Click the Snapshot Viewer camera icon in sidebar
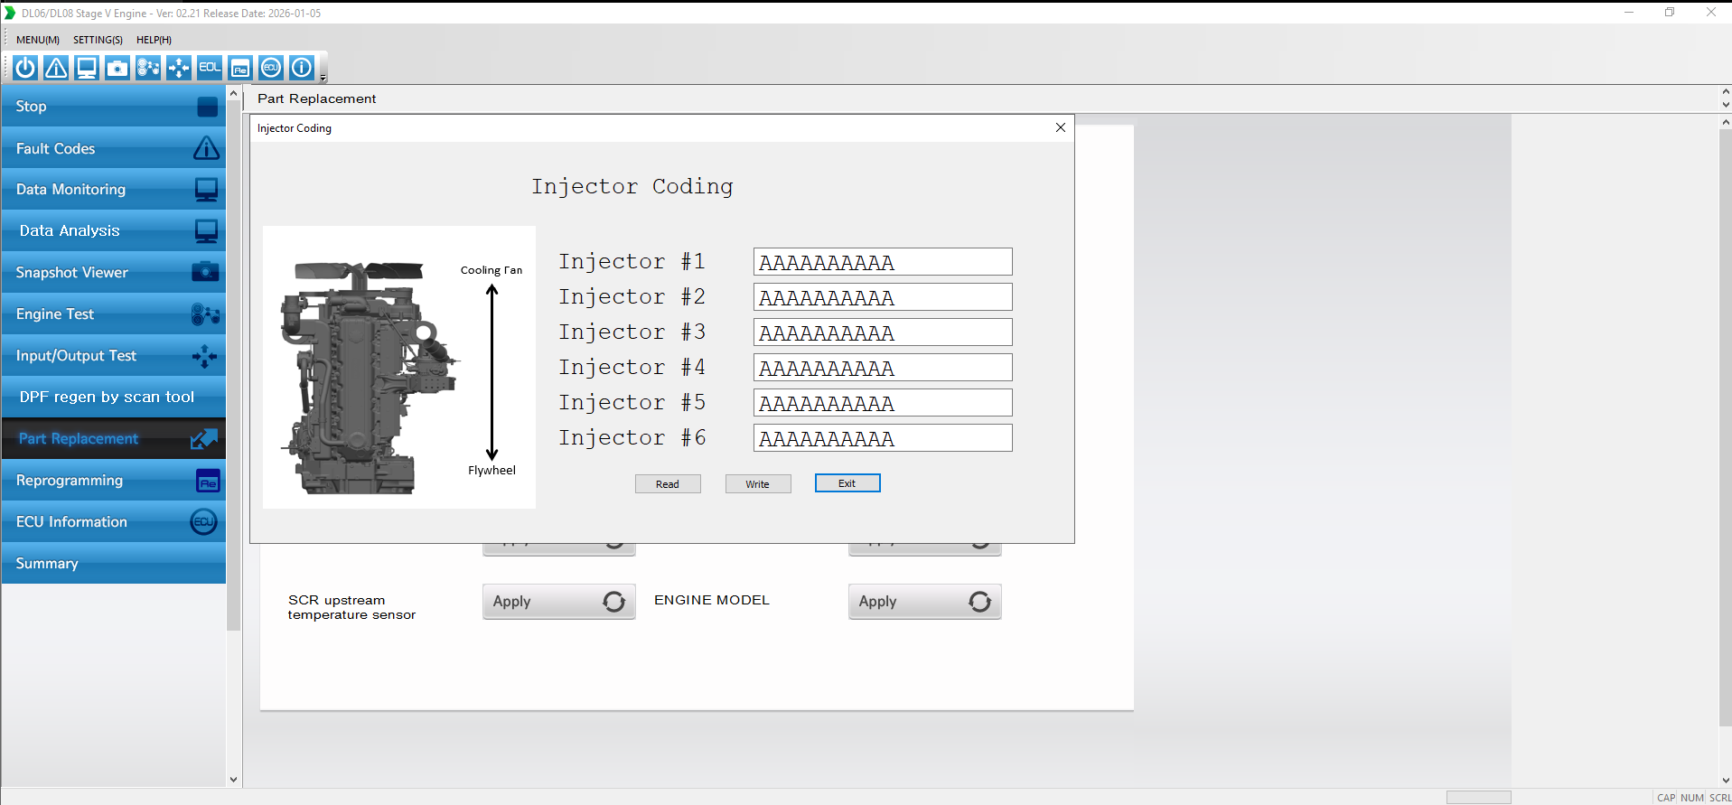Viewport: 1732px width, 805px height. click(x=206, y=272)
